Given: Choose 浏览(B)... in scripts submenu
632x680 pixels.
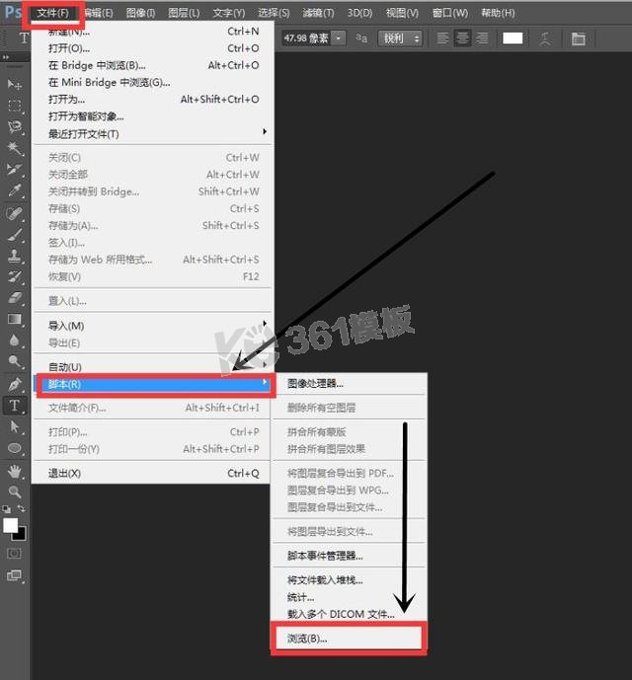Looking at the screenshot, I should tap(349, 639).
